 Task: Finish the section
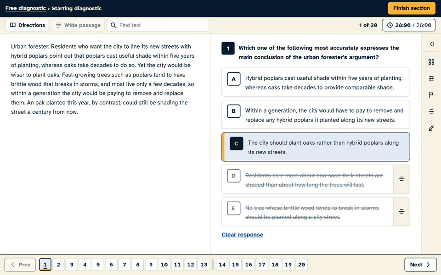click(412, 8)
